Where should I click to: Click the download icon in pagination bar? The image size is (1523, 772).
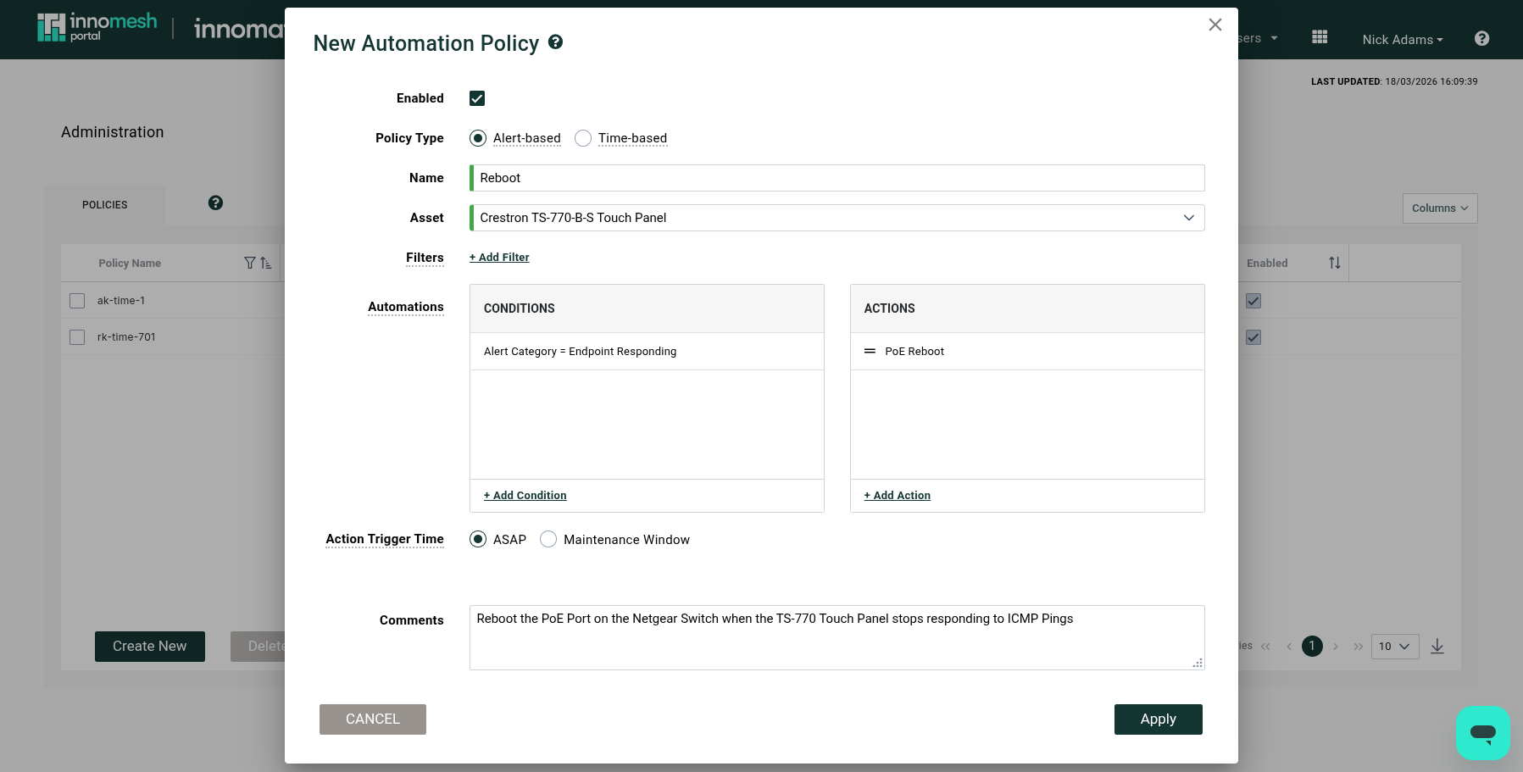pyautogui.click(x=1437, y=647)
